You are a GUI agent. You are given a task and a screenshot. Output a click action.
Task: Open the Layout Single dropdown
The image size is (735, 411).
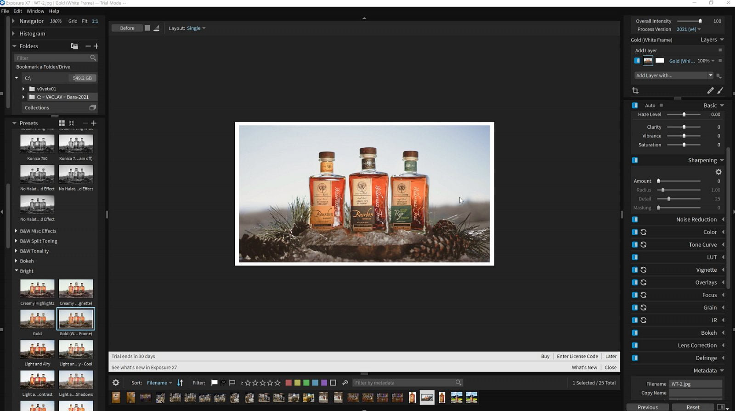[x=196, y=28]
